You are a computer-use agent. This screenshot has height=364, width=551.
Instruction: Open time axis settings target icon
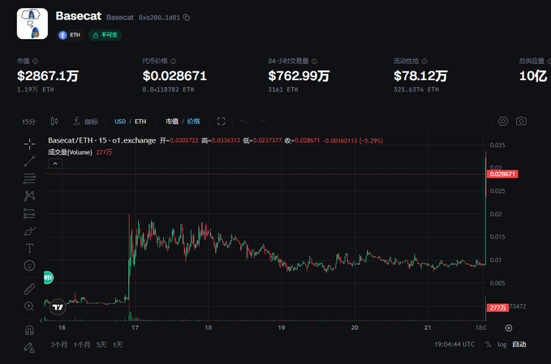point(509,328)
